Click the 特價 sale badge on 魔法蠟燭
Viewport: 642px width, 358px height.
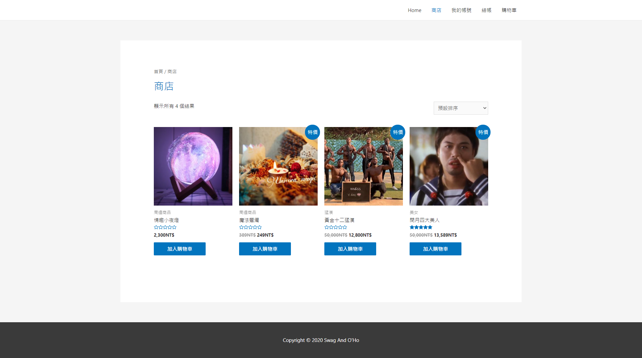click(x=312, y=132)
